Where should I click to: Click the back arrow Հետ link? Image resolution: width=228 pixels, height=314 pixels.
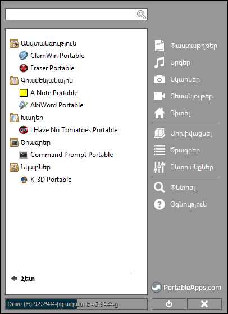click(x=23, y=279)
